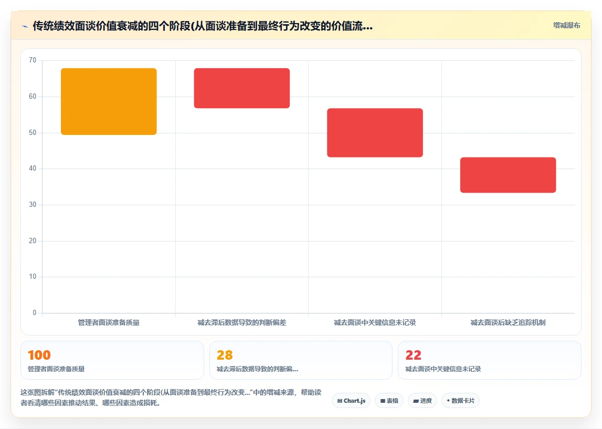This screenshot has width=602, height=429.
Task: Click the y-axis value 10
Action: pyautogui.click(x=33, y=277)
